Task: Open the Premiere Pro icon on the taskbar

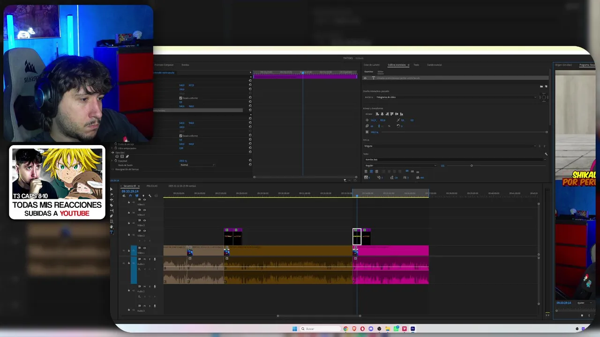Action: tap(412, 329)
